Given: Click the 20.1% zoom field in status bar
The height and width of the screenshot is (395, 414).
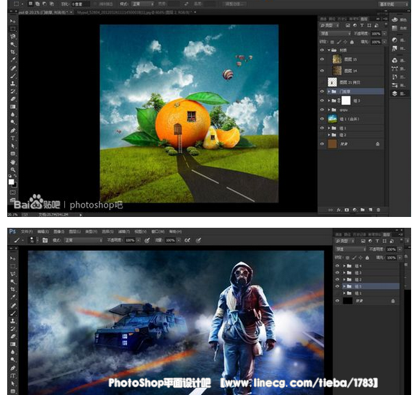Looking at the screenshot, I should click(13, 215).
